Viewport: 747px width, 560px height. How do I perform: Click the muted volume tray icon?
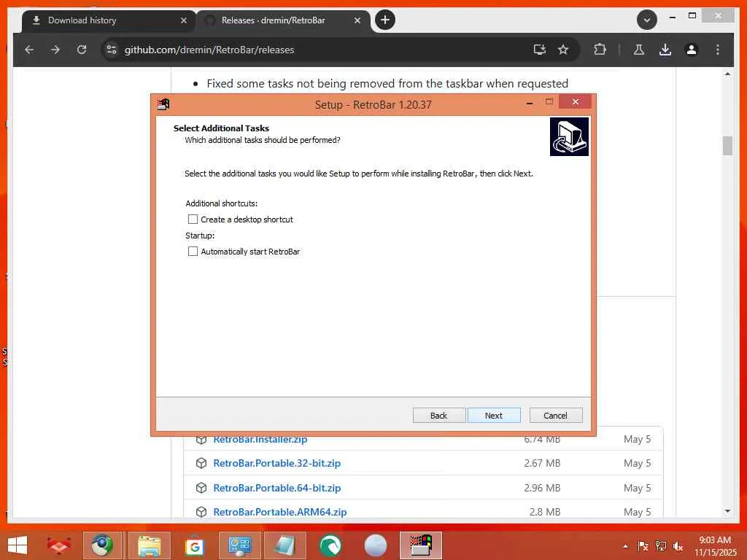tap(678, 546)
